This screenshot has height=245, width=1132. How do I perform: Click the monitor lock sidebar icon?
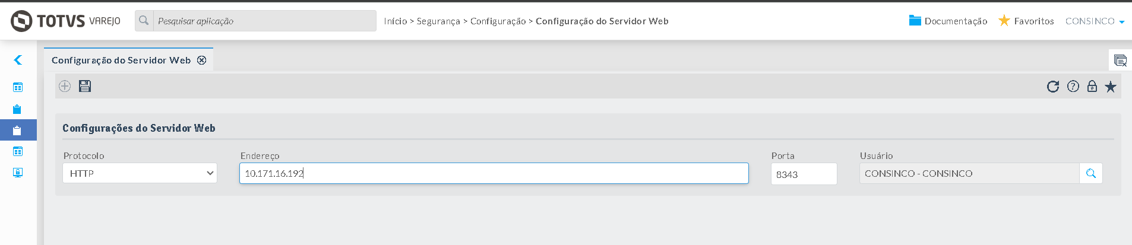point(18,173)
